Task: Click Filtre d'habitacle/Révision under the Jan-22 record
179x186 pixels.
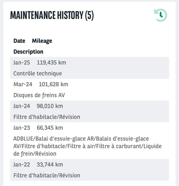Action: coord(47,175)
